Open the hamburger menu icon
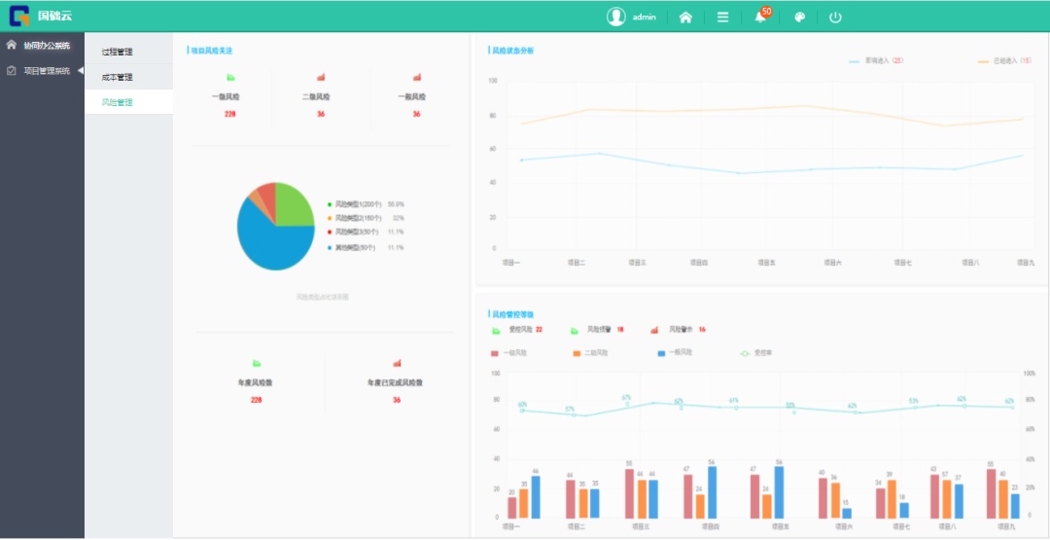This screenshot has height=540, width=1050. (722, 17)
